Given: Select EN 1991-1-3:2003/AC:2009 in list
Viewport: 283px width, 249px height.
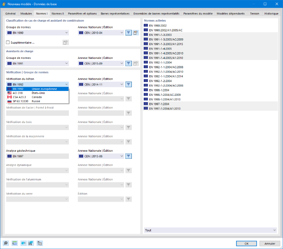Looking at the screenshot, I should [210, 40].
